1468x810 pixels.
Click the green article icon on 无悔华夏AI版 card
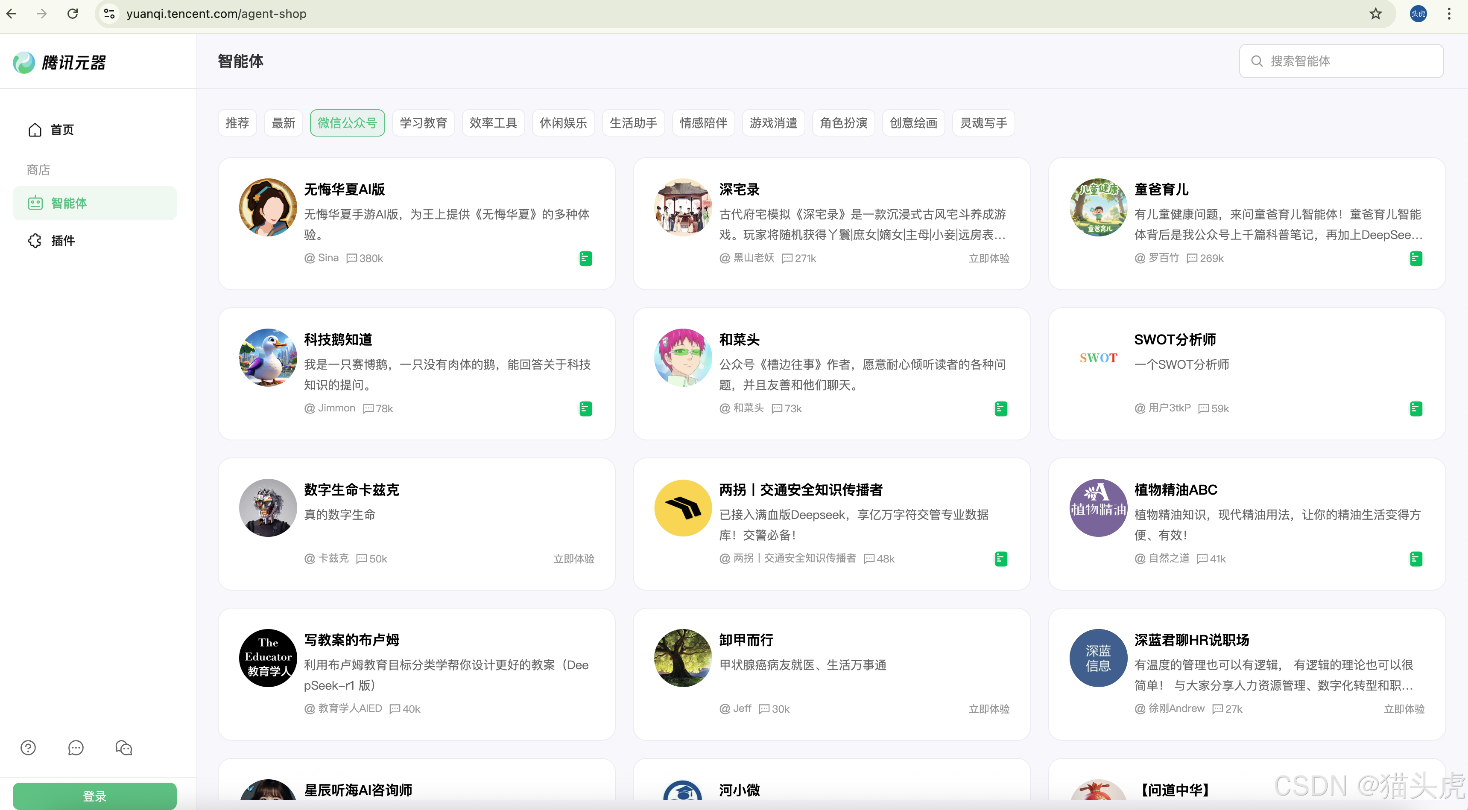pyautogui.click(x=585, y=259)
